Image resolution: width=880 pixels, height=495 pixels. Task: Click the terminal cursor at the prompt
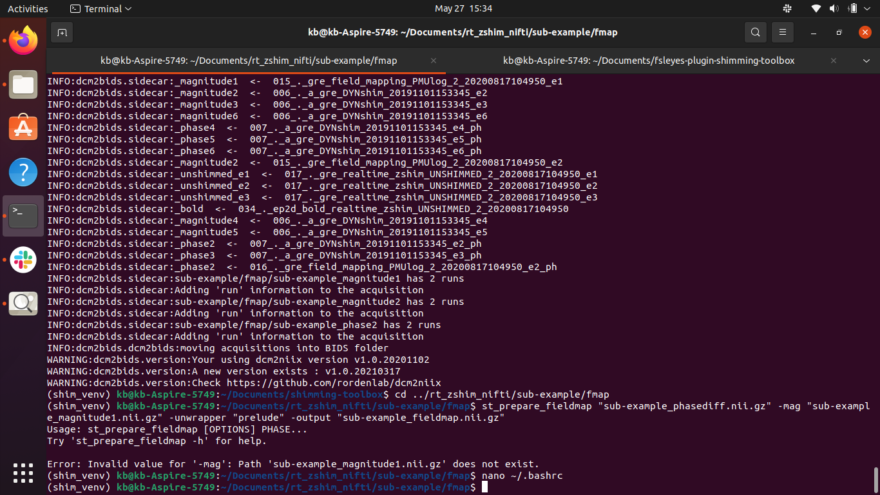pos(484,487)
